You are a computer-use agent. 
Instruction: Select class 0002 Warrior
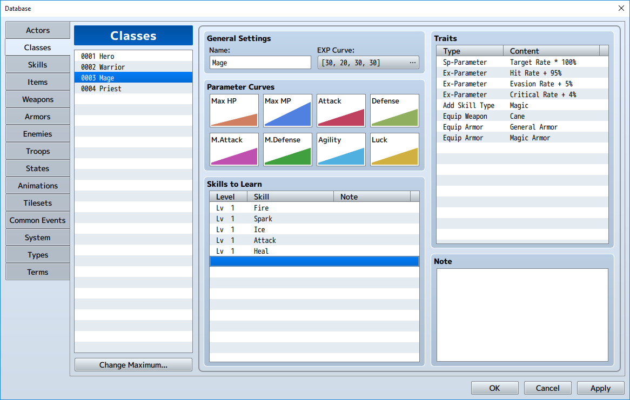click(133, 67)
